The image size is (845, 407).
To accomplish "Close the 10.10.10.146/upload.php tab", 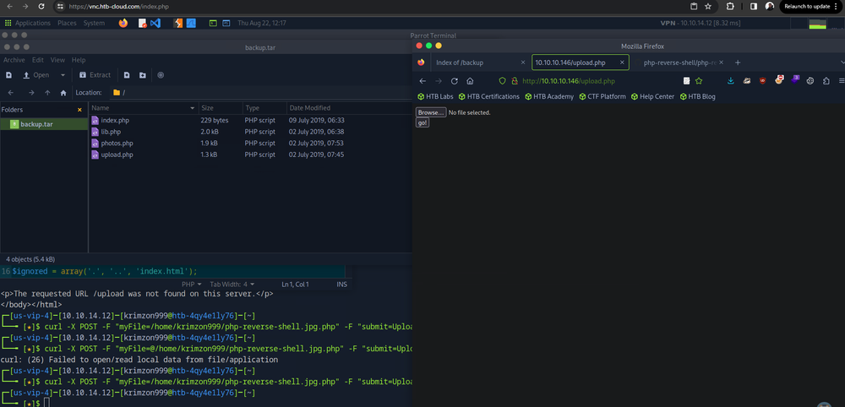I will tap(622, 62).
